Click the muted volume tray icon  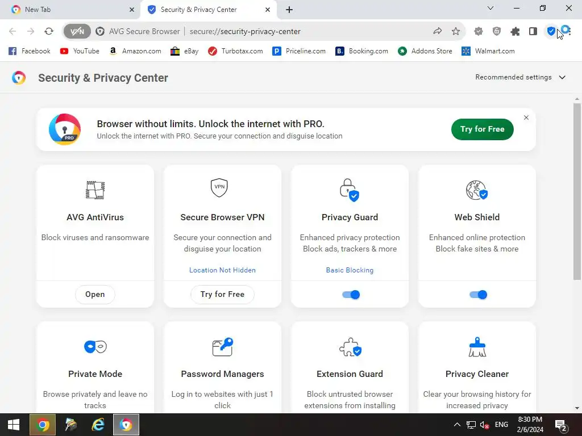[484, 425]
